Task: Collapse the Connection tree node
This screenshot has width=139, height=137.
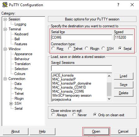Action: click(x=5, y=79)
